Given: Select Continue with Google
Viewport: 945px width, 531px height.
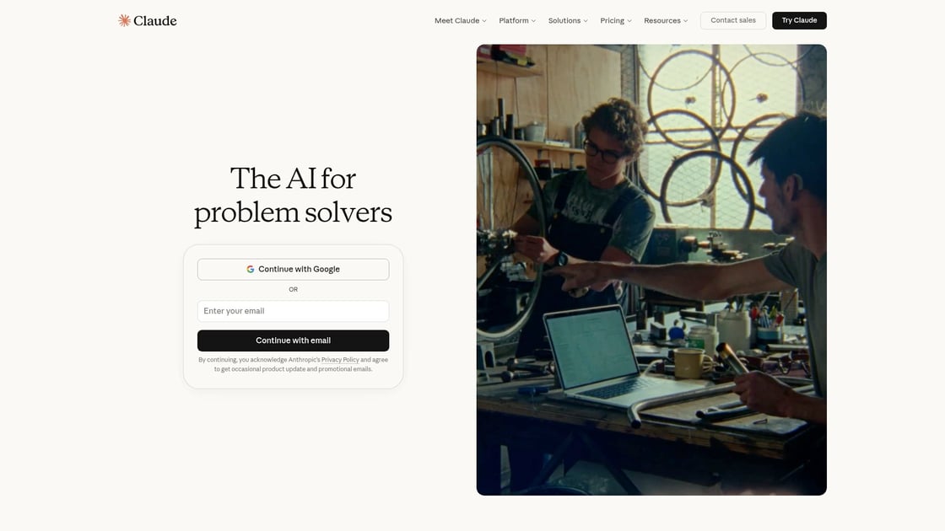Looking at the screenshot, I should (293, 269).
